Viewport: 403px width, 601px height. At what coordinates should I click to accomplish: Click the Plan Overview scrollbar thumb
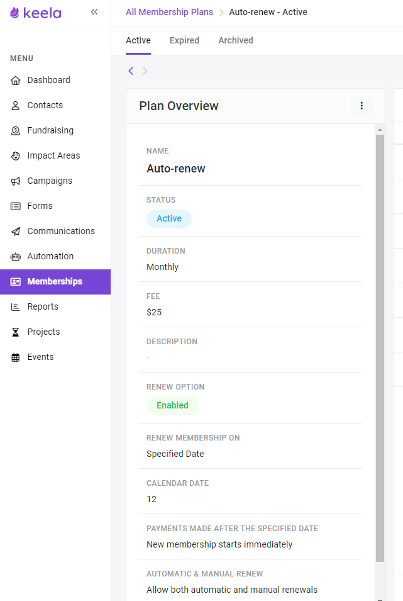click(x=380, y=348)
